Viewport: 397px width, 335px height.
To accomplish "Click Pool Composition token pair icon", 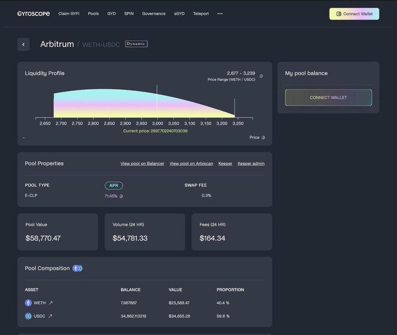I will point(77,268).
